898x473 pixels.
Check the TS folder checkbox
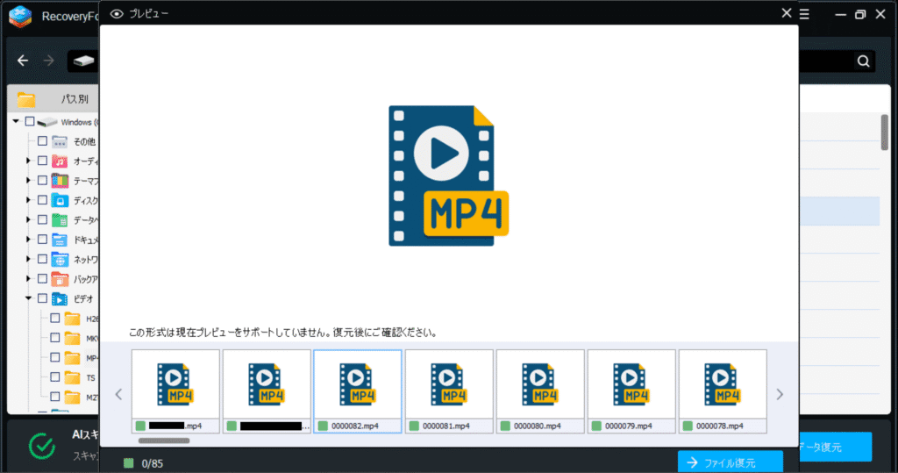click(55, 377)
